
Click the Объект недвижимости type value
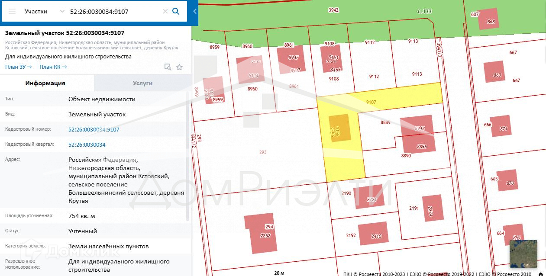click(x=102, y=99)
